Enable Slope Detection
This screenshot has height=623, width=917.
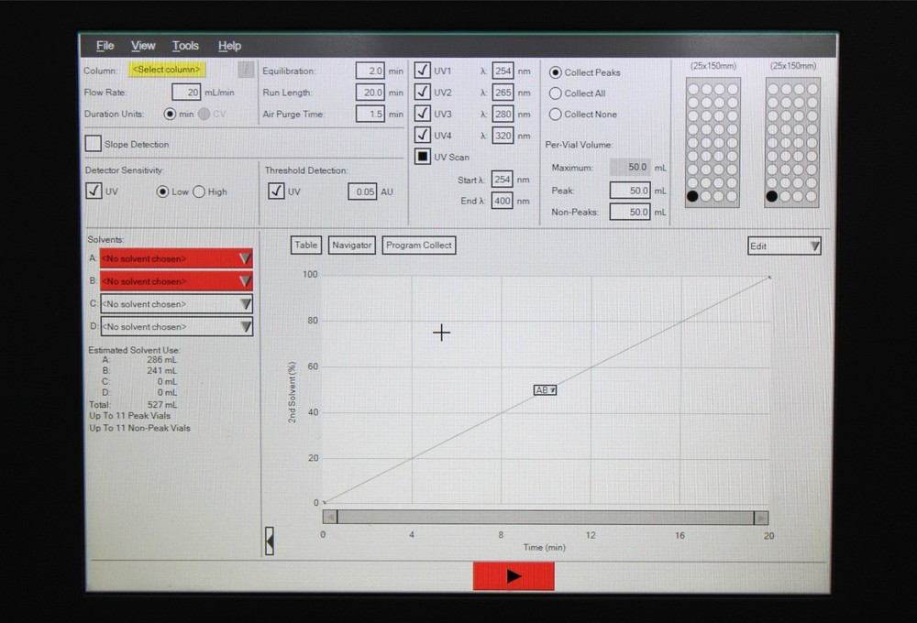point(93,144)
